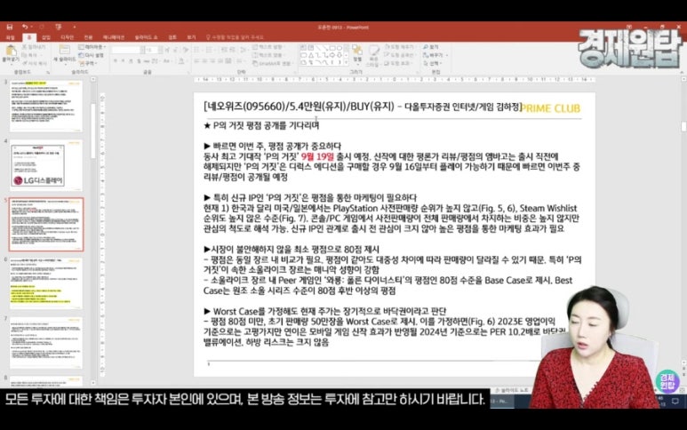Open 도형 윤곽선 shape outline
Image resolution: width=687 pixels, height=430 pixels.
[x=400, y=55]
